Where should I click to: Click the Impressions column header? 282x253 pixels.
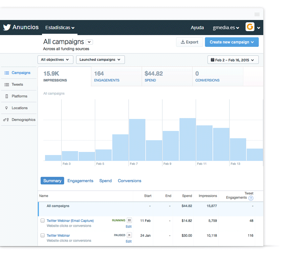coord(208,196)
